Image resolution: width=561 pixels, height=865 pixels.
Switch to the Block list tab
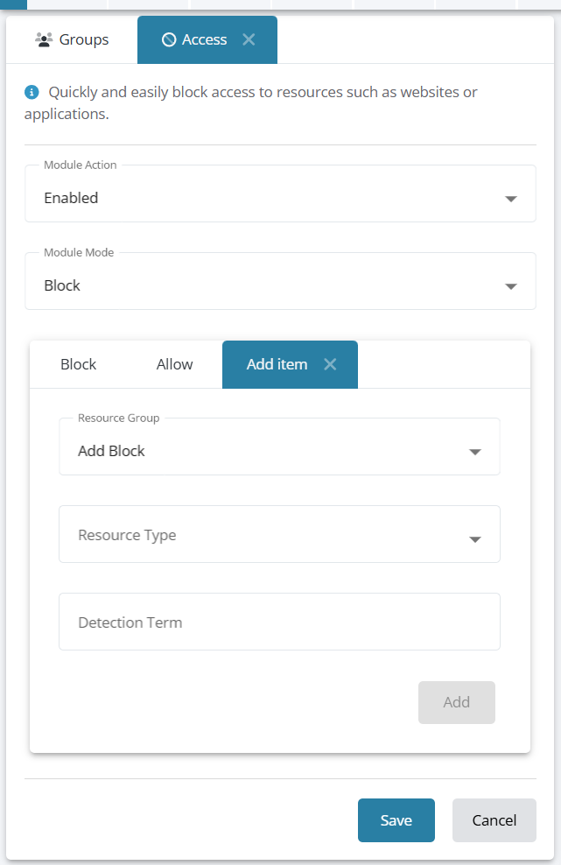point(79,364)
